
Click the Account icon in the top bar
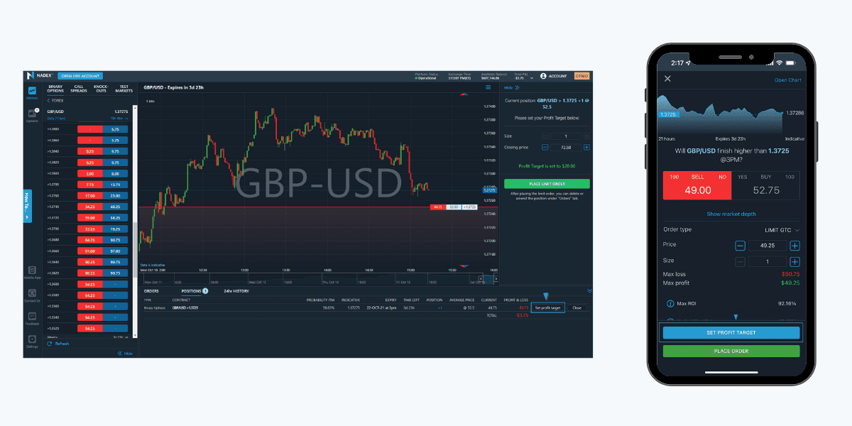[543, 76]
